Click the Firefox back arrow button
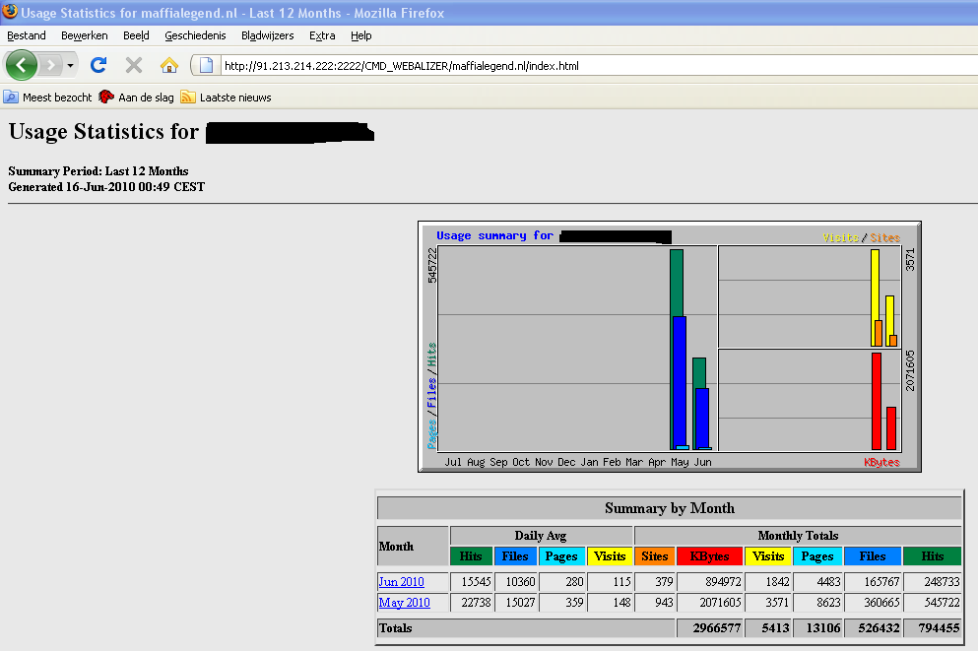Screen dimensions: 978x651 point(22,65)
